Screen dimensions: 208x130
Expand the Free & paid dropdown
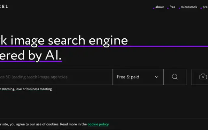138,77
